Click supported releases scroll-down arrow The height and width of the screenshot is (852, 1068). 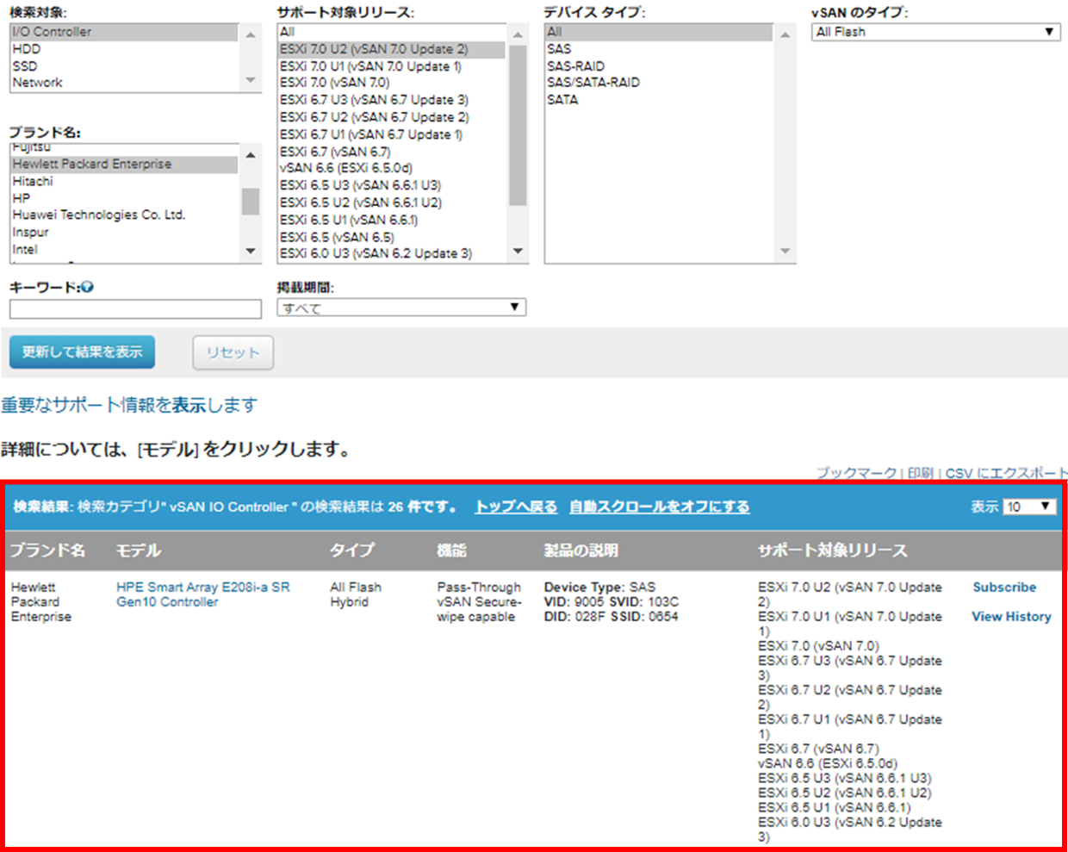click(518, 251)
